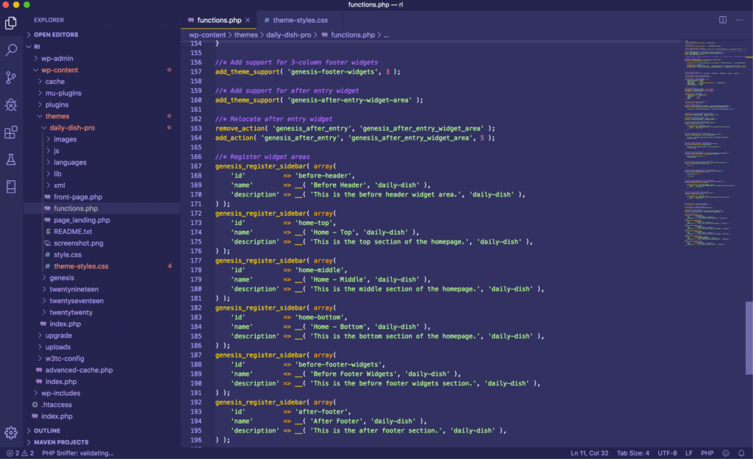Open the .htaccess file
Screen dimensions: 753x459
point(56,405)
